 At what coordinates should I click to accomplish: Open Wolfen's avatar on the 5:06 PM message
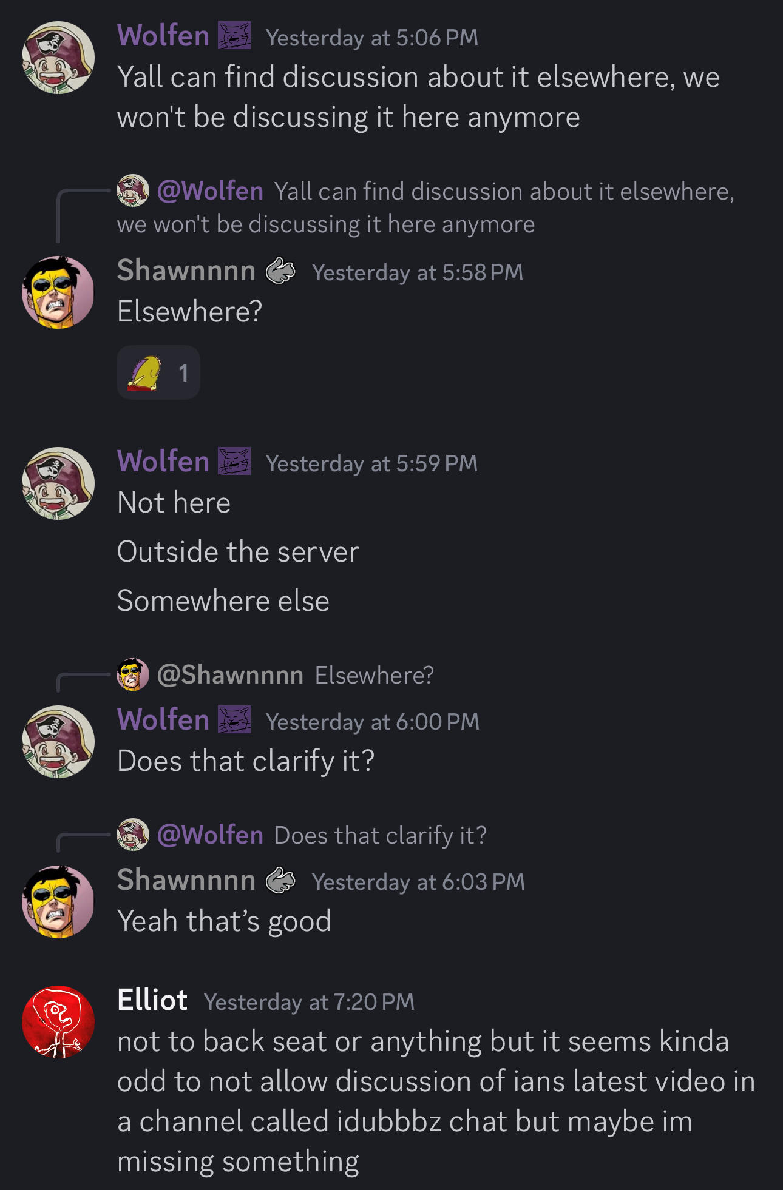pos(58,58)
